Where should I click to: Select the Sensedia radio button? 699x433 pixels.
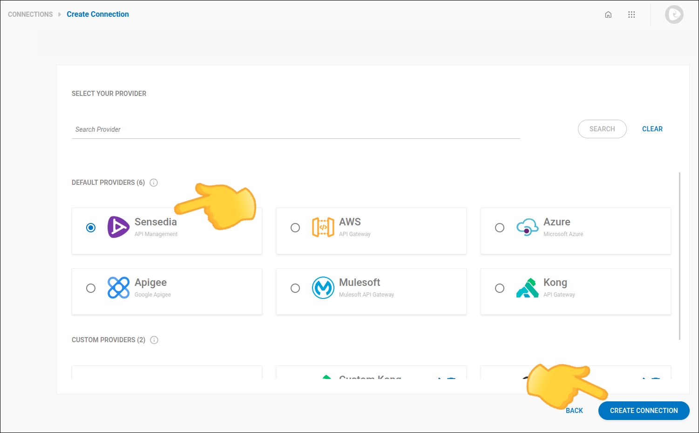(x=91, y=228)
